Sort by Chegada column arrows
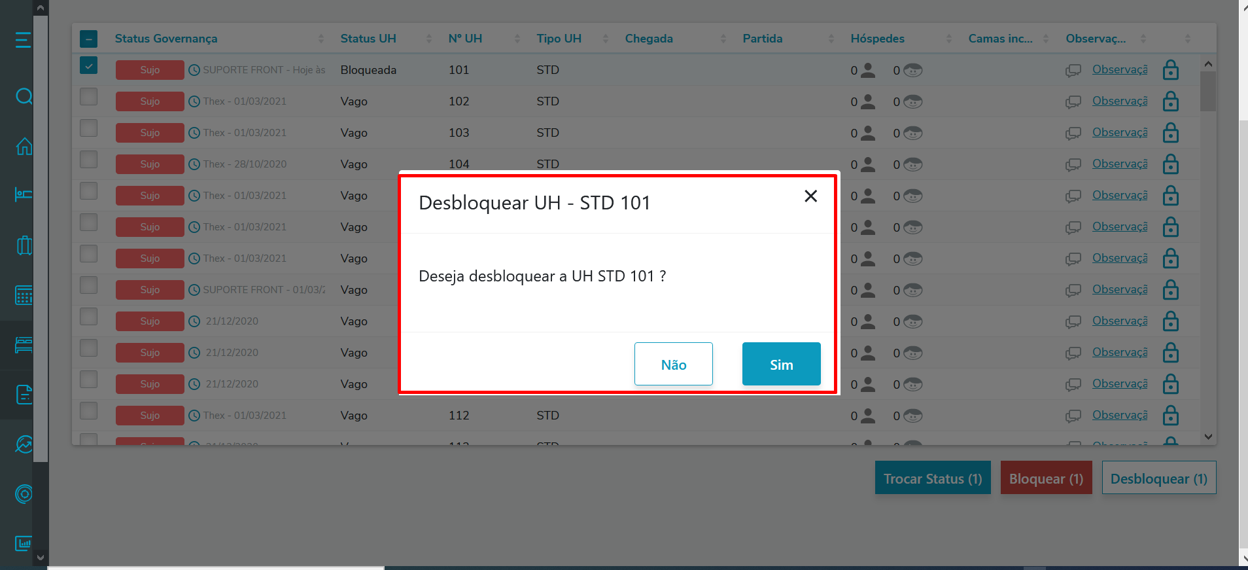The width and height of the screenshot is (1248, 570). pos(723,39)
